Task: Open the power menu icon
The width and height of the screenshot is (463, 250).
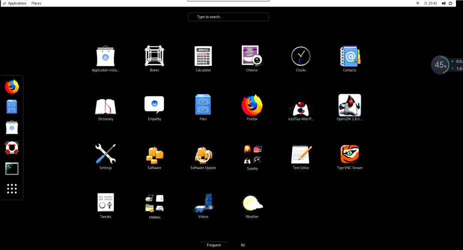Action: [450, 3]
